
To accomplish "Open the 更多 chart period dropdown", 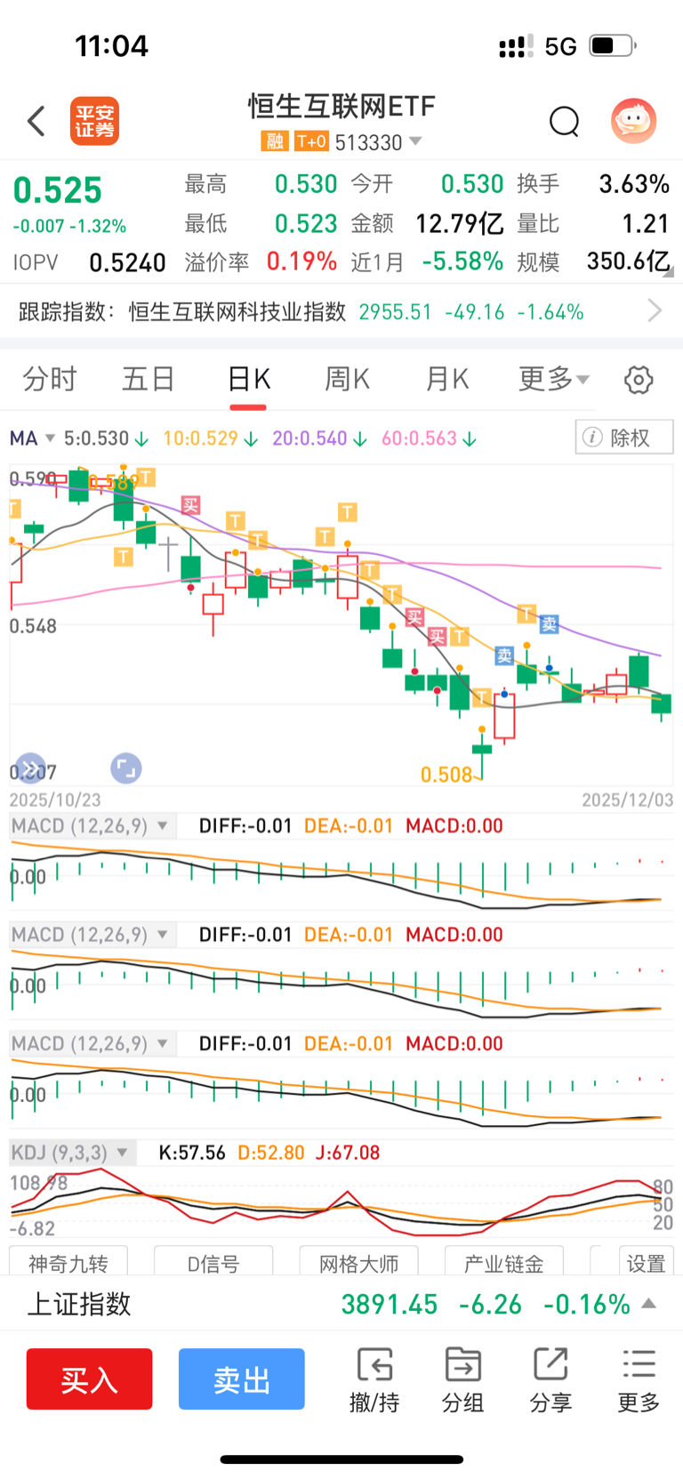I will [554, 380].
